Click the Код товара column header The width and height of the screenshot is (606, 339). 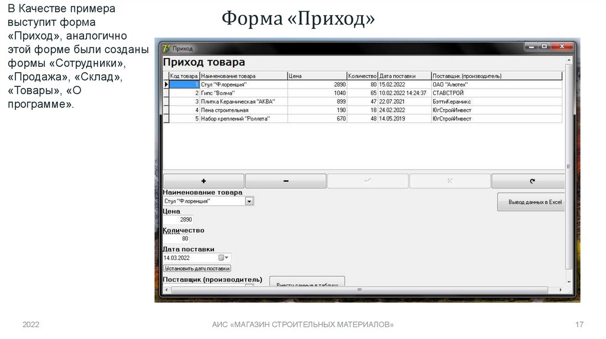pyautogui.click(x=185, y=76)
